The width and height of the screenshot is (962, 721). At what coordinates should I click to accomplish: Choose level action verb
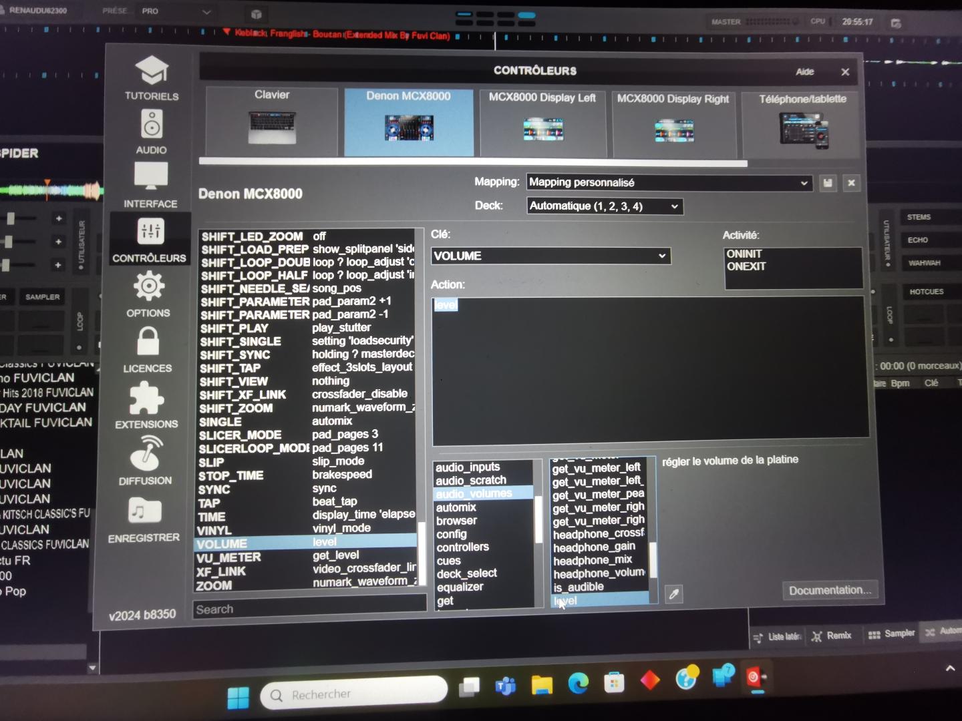(x=599, y=600)
